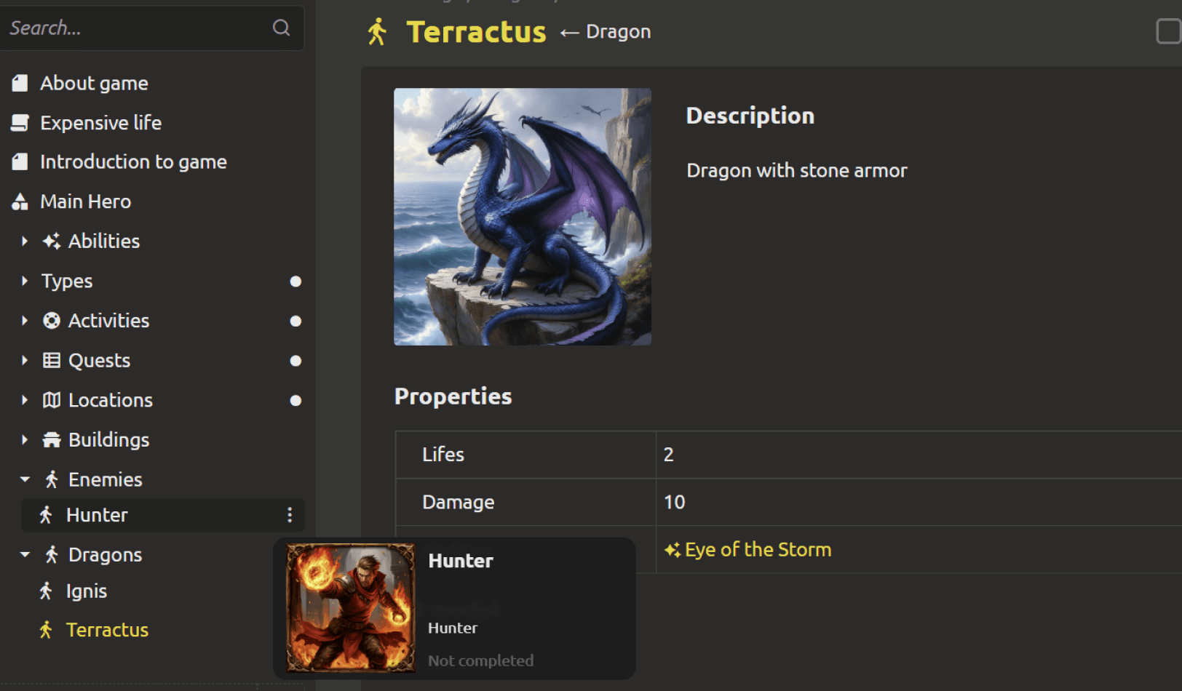
Task: Click the white dot beside Quests
Action: pyautogui.click(x=295, y=361)
